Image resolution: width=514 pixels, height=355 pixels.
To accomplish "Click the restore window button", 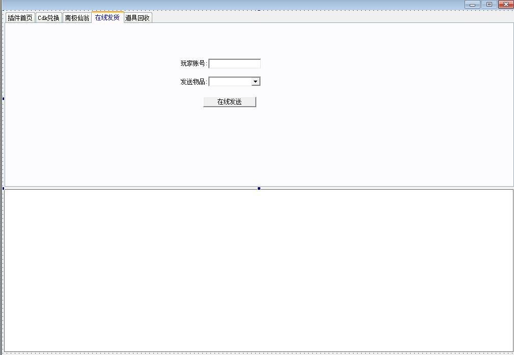I will click(x=489, y=5).
